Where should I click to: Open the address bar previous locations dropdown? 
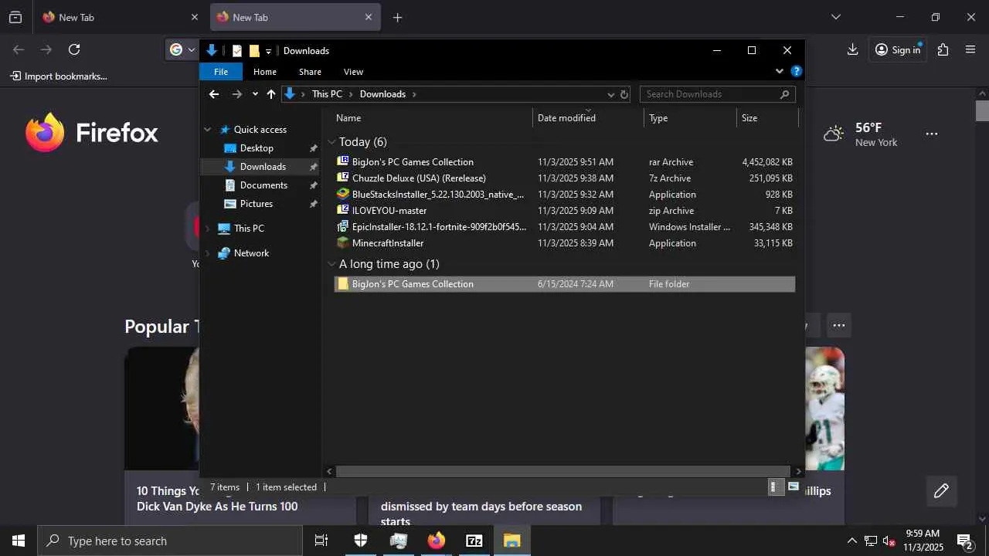tap(610, 94)
